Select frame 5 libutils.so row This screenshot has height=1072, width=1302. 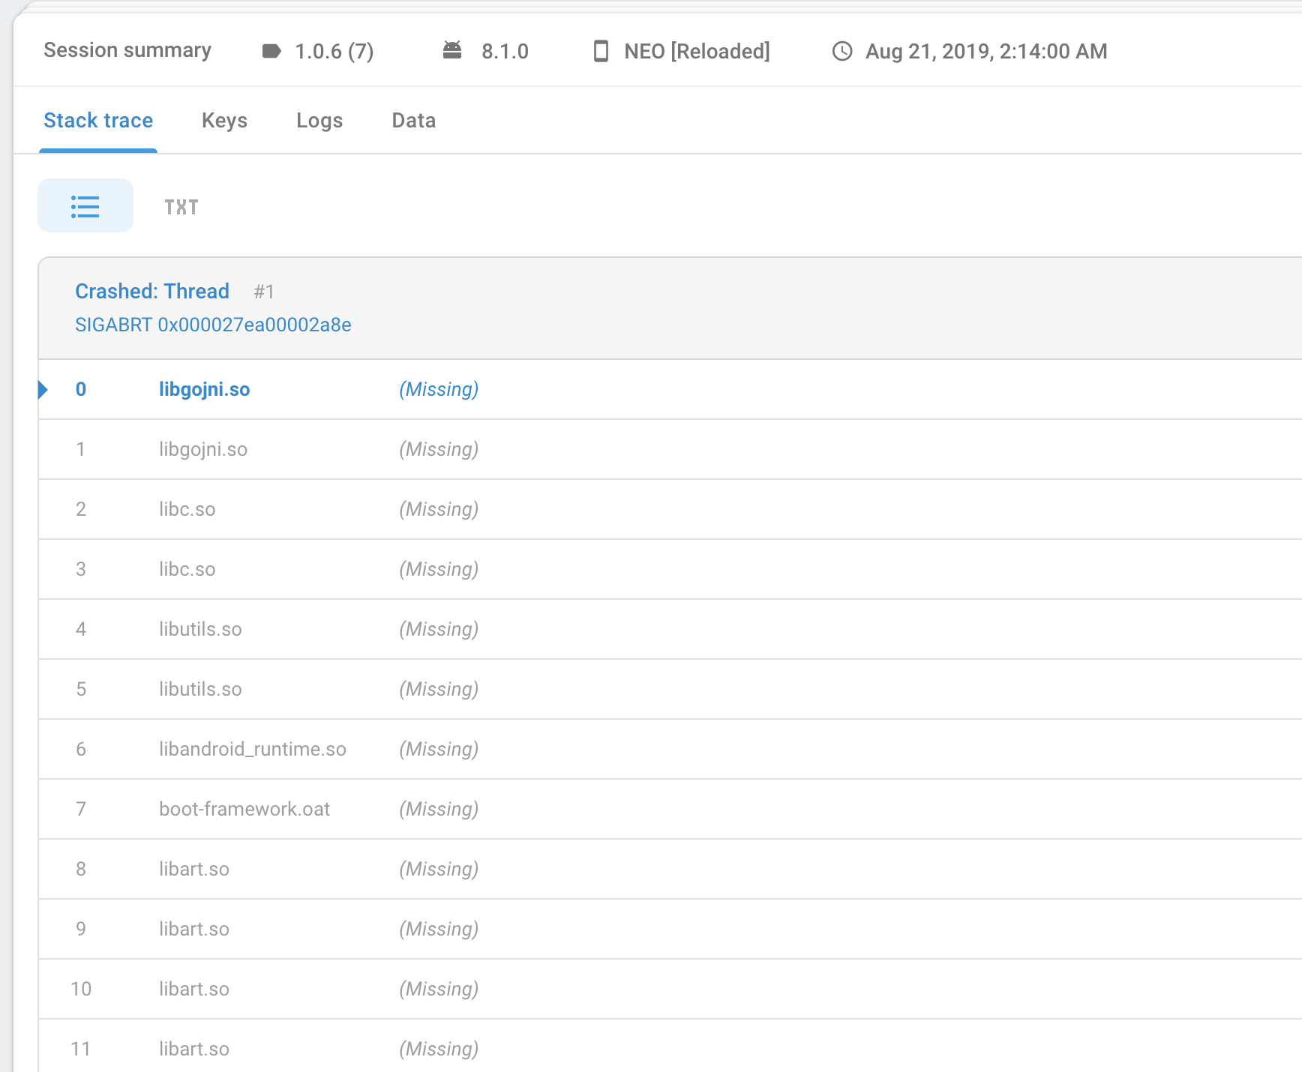(x=670, y=689)
